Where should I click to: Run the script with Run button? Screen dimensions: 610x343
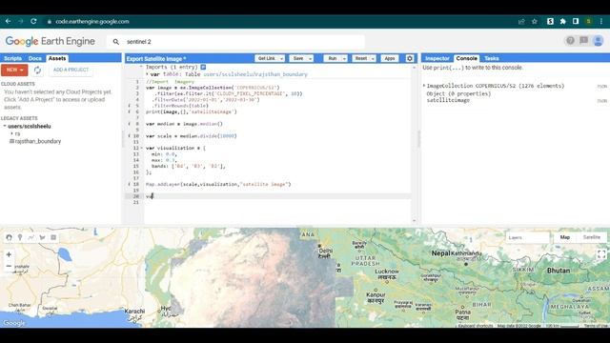pos(333,58)
